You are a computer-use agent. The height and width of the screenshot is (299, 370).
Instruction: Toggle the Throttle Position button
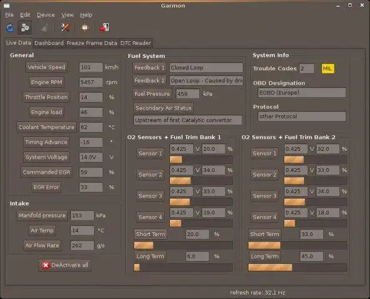[x=46, y=97]
